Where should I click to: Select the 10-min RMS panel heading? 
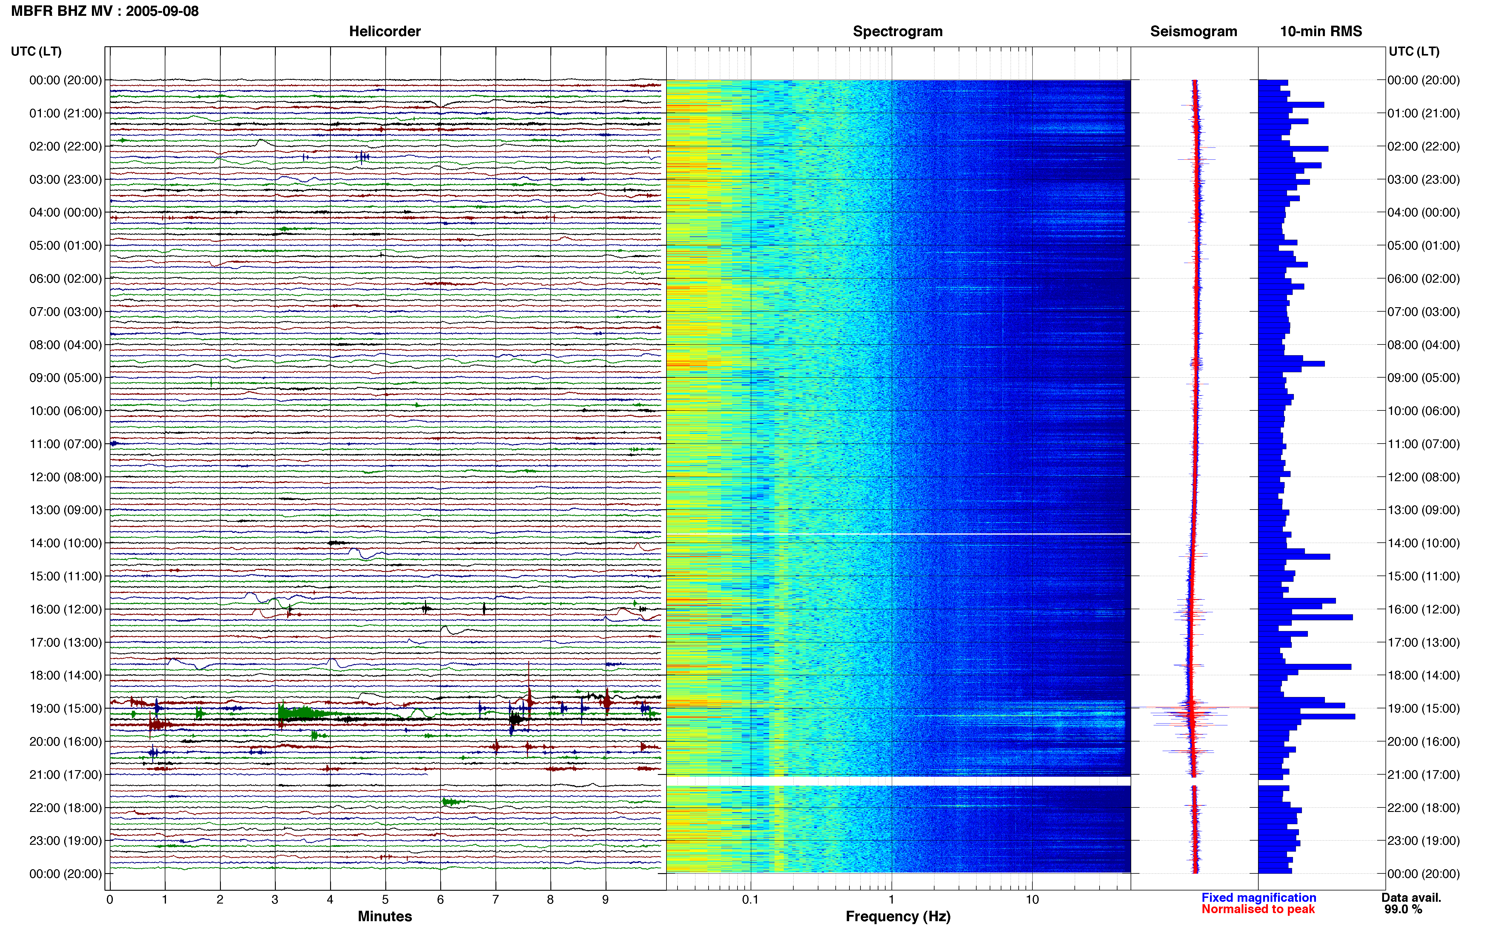pos(1321,31)
